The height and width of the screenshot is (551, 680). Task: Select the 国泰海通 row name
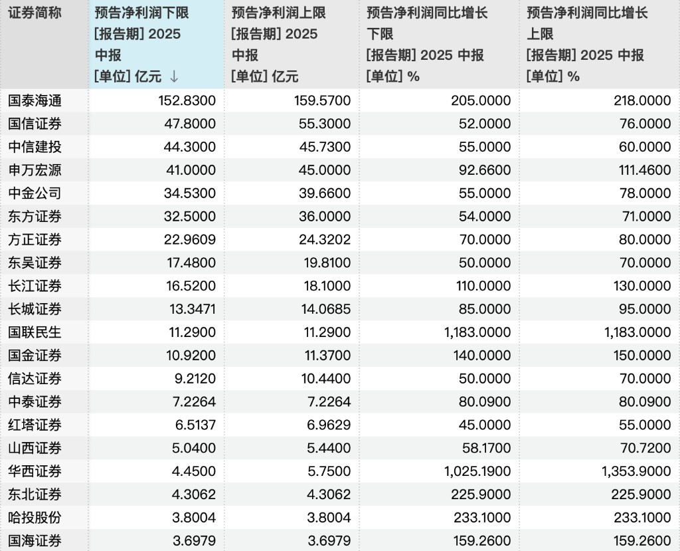tap(35, 100)
